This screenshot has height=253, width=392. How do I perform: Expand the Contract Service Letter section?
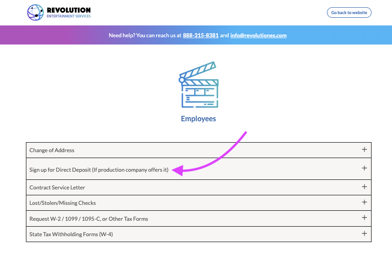click(198, 187)
